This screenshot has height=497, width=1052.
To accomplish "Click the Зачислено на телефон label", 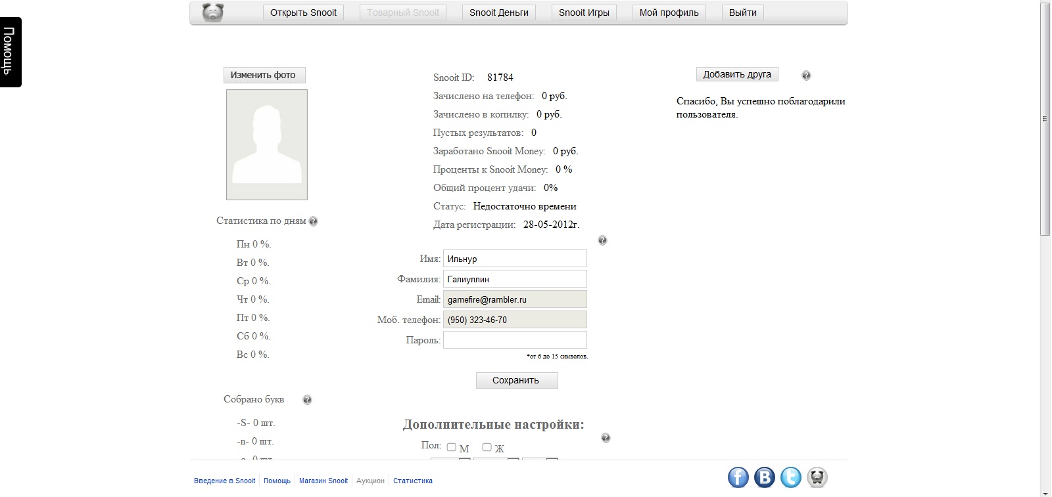I will [483, 96].
